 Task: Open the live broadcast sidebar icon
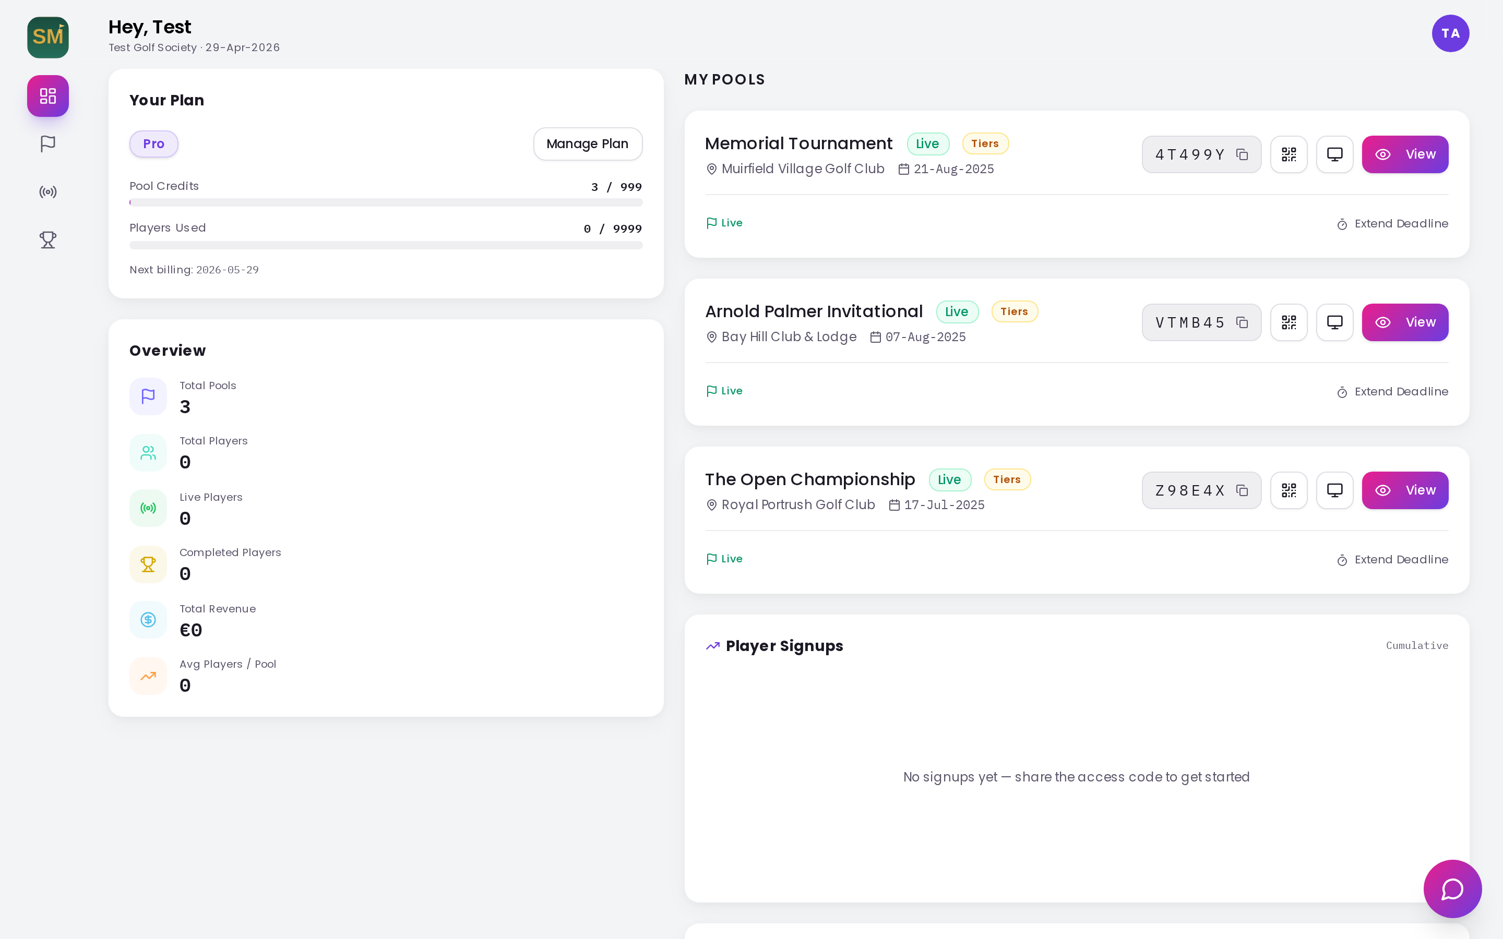(x=48, y=191)
